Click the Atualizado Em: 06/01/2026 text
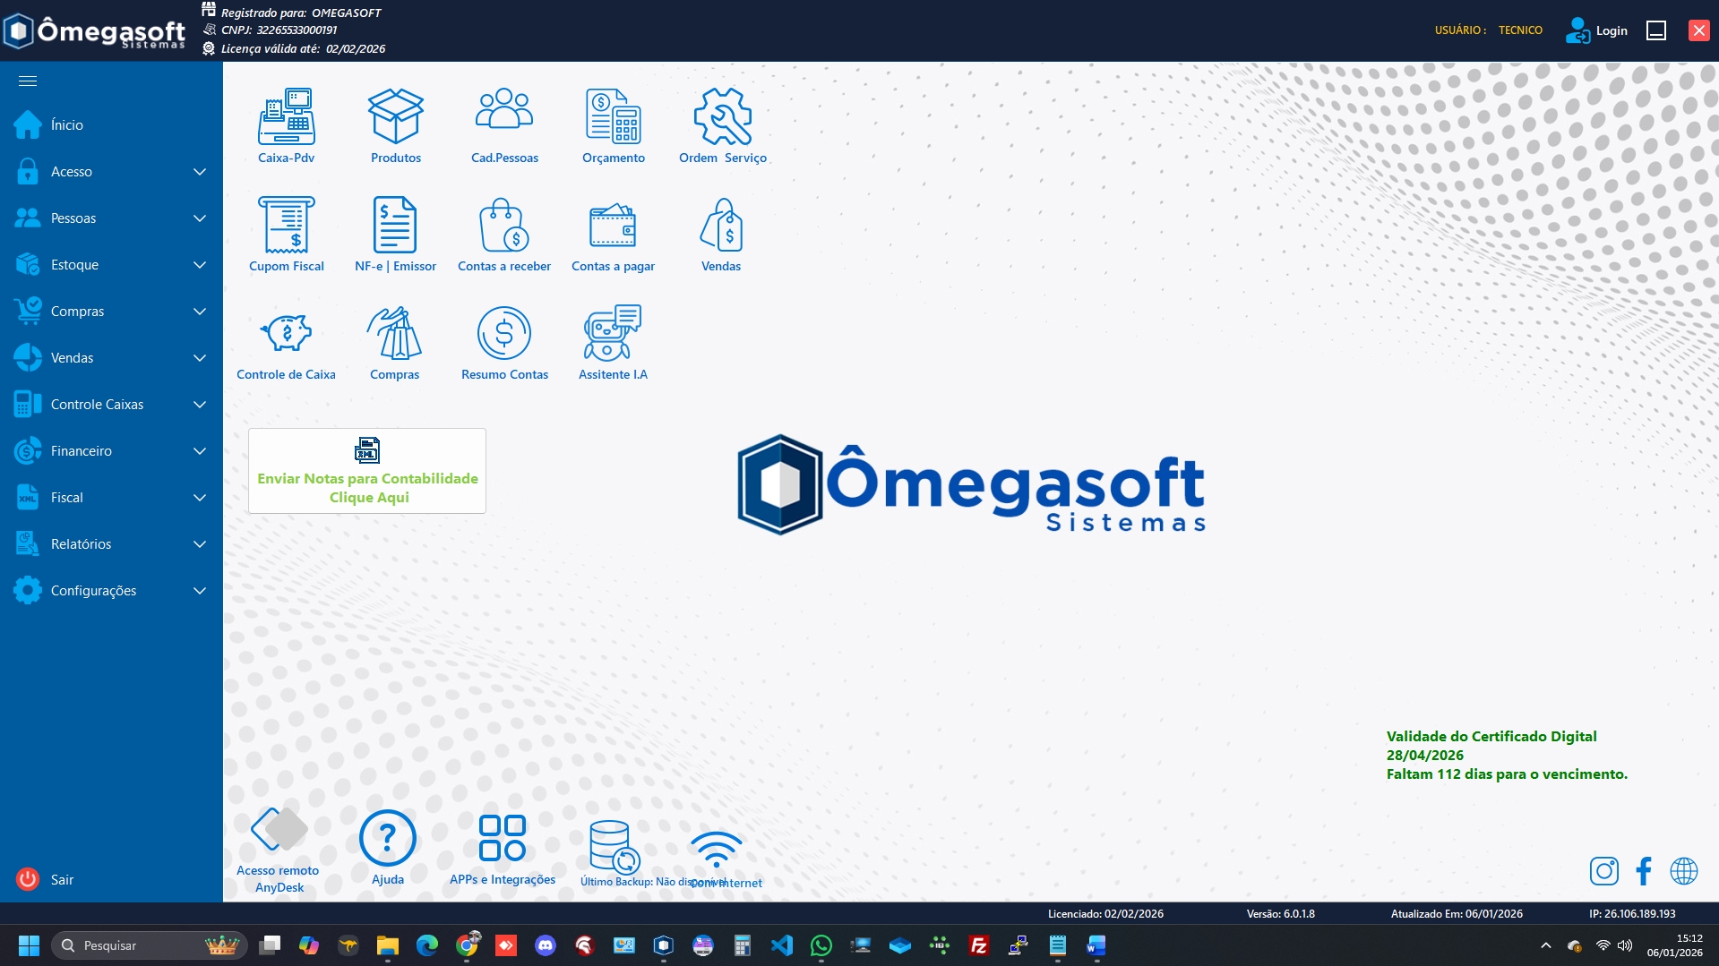 [1457, 914]
